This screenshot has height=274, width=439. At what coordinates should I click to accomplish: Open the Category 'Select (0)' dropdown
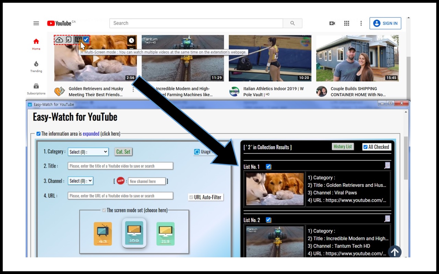click(x=88, y=152)
